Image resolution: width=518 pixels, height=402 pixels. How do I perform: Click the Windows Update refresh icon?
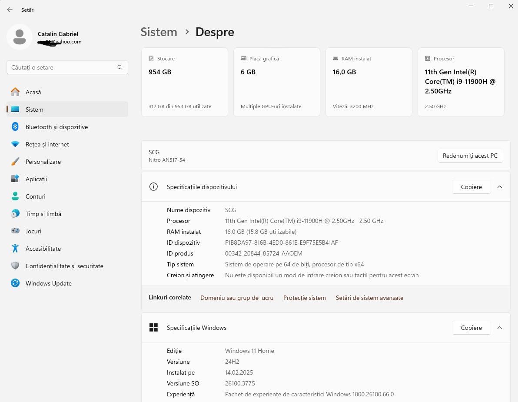point(15,283)
